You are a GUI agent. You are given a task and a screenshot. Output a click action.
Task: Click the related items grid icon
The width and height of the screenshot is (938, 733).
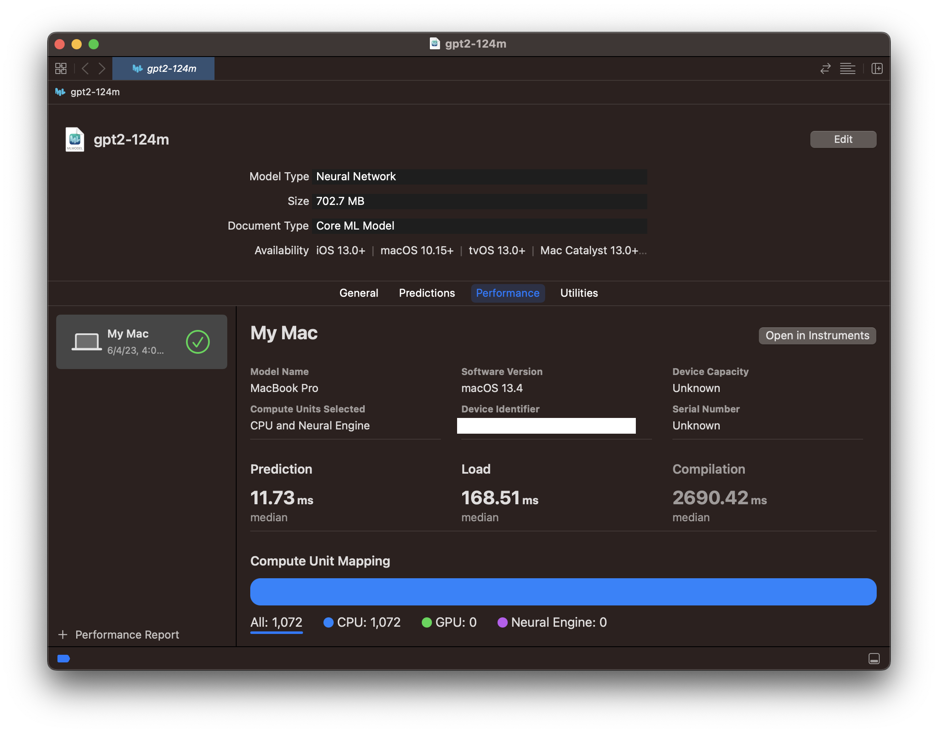pyautogui.click(x=61, y=68)
